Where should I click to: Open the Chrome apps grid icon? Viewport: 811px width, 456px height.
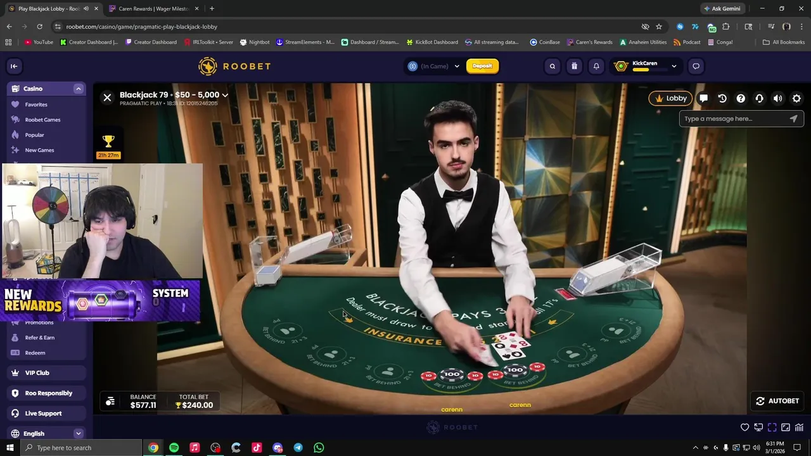tap(8, 42)
